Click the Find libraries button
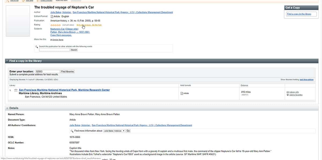Viewport: 322px width, 160px height. pyautogui.click(x=67, y=71)
